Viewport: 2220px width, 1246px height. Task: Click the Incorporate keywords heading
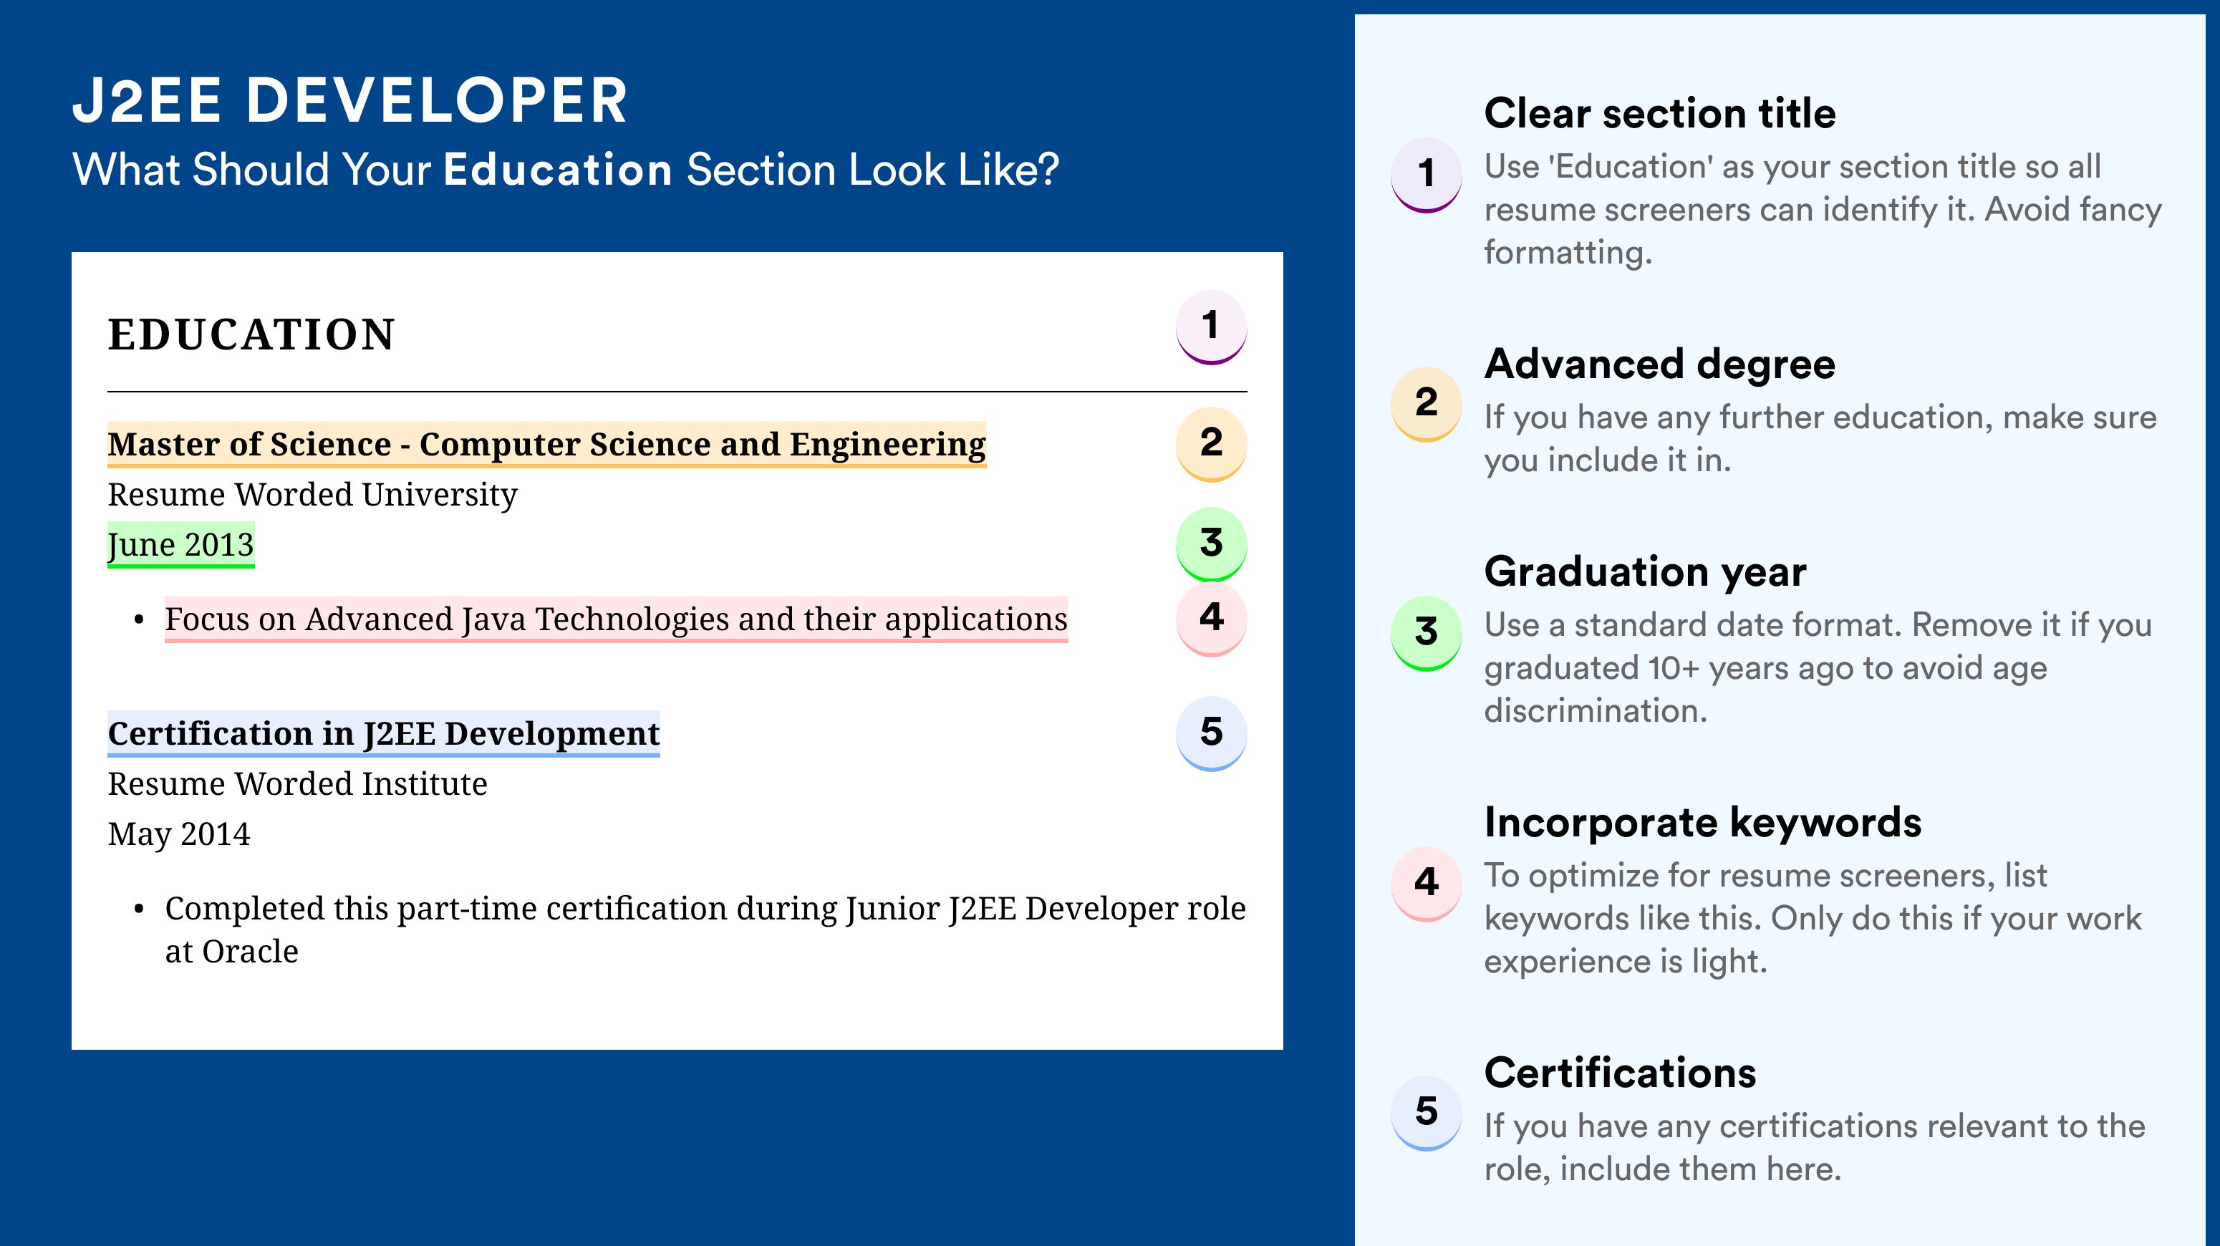tap(1702, 822)
